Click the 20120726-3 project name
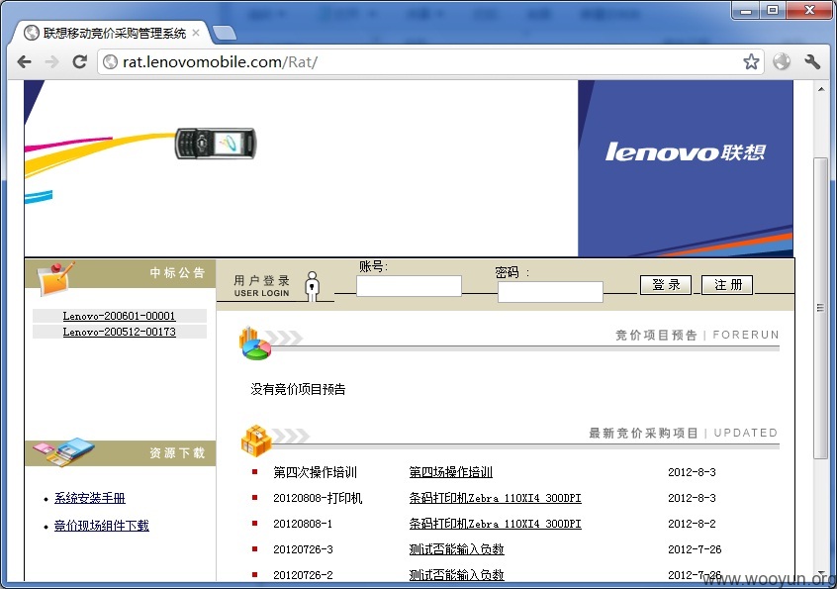 (x=303, y=549)
